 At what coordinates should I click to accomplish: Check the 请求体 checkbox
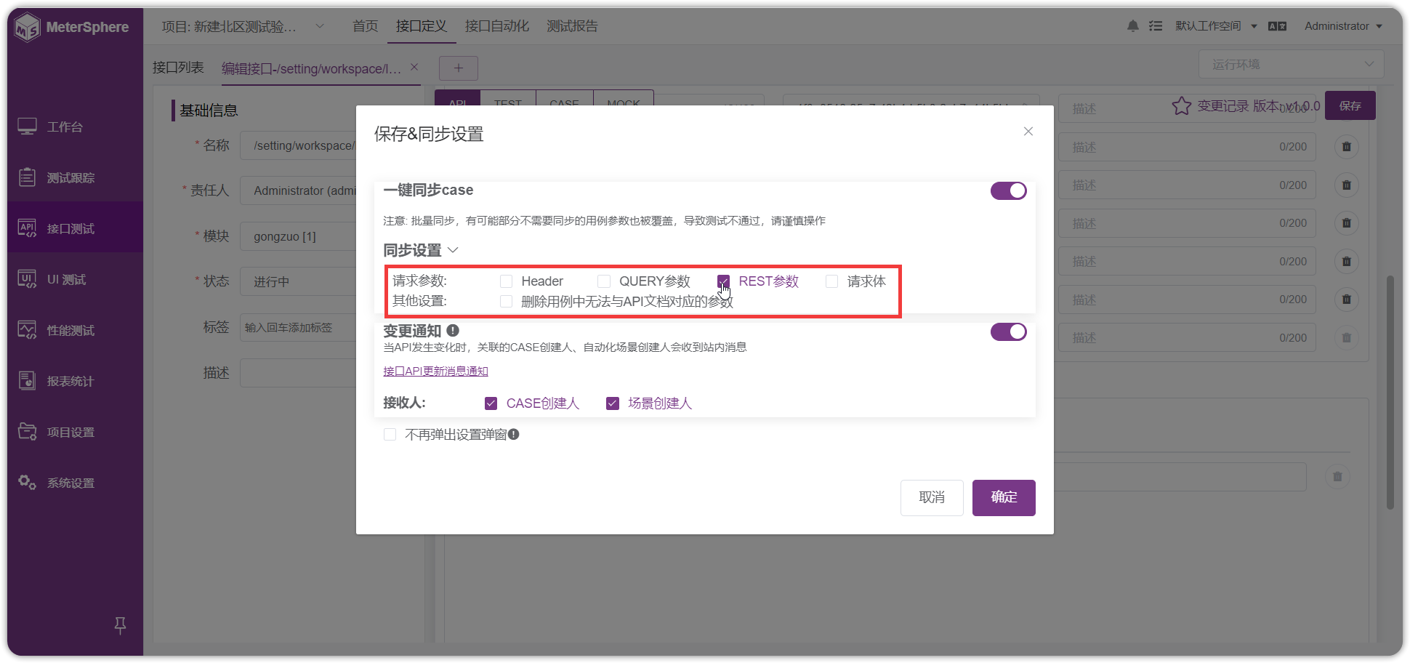pos(831,281)
